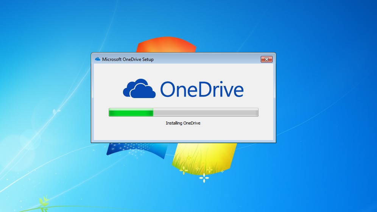Click the "Microsoft OneDrive Setup" title text

[x=128, y=59]
